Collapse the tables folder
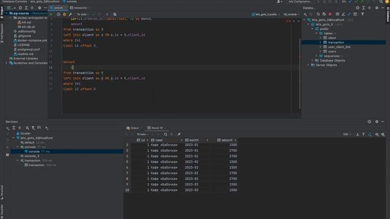Viewport: 390px width, 219px height. (316, 33)
